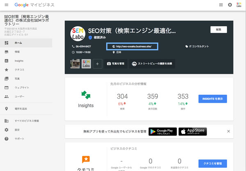The image size is (246, 171).
Task: Select すべてのビジネス情報 in the sidebar
Action: pyautogui.click(x=26, y=121)
